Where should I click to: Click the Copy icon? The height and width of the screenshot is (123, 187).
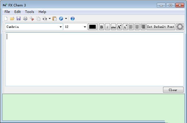pyautogui.click(x=38, y=19)
